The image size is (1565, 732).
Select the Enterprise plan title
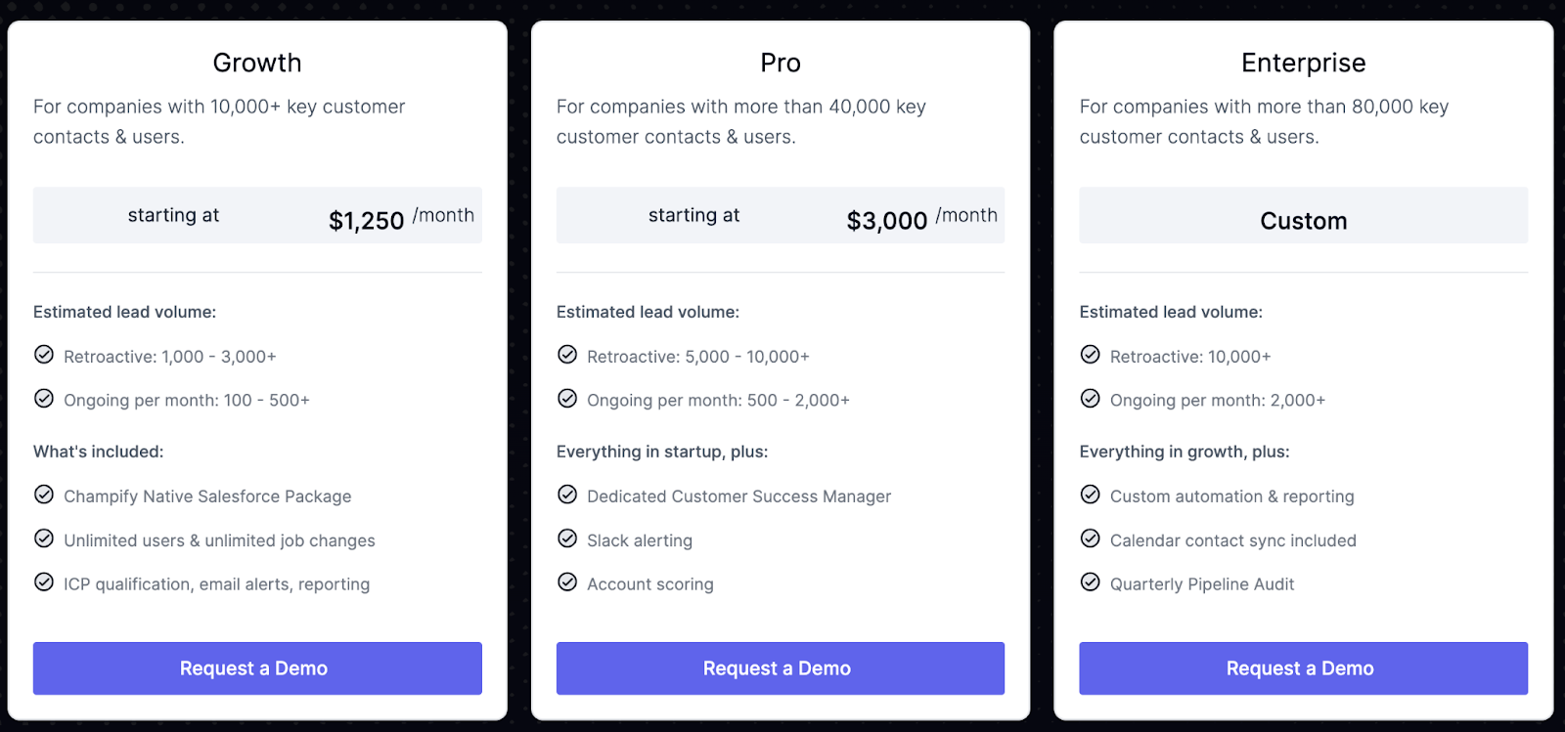1304,63
